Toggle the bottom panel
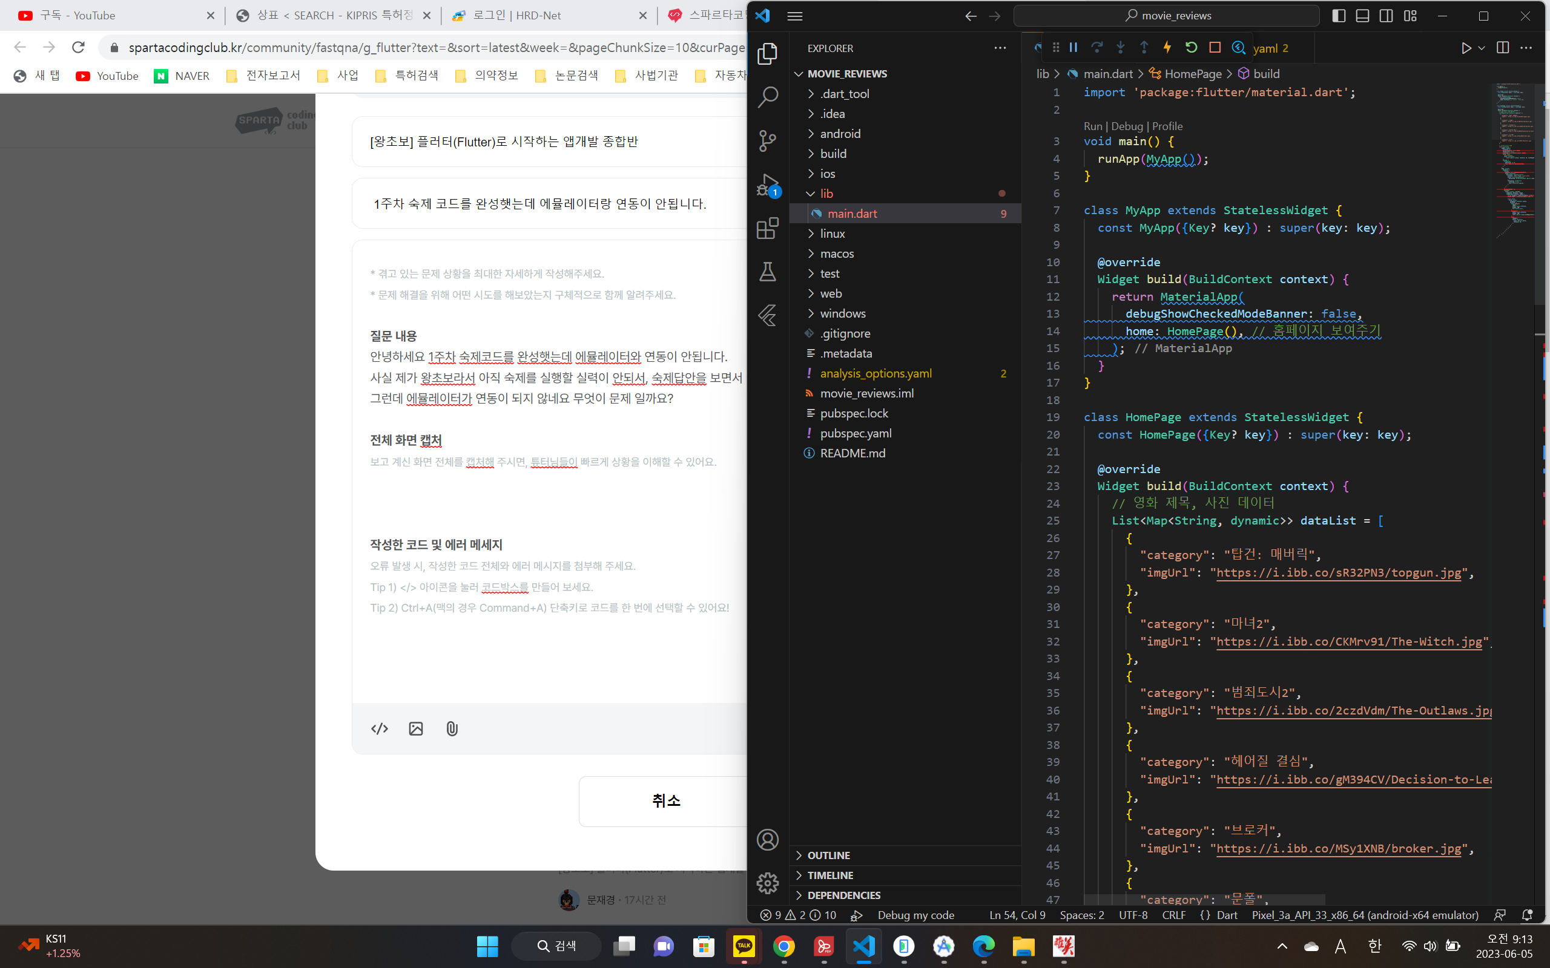Screen dimensions: 1550x968 (1362, 15)
